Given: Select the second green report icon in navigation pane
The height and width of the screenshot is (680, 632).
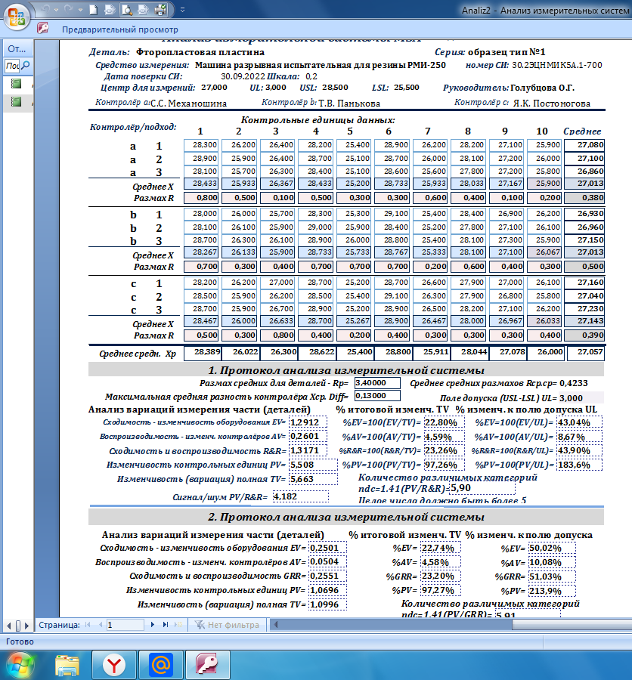Looking at the screenshot, I should pos(16,102).
